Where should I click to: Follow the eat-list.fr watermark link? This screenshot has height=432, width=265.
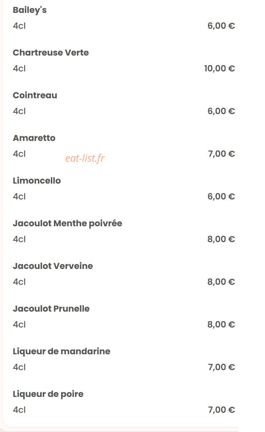click(85, 158)
